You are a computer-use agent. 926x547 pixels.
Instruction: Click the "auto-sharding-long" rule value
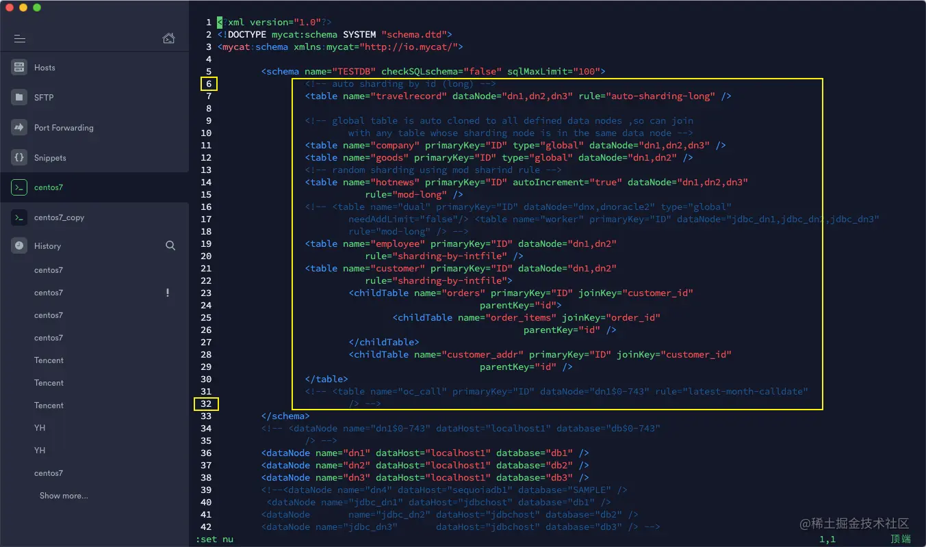[x=660, y=96]
